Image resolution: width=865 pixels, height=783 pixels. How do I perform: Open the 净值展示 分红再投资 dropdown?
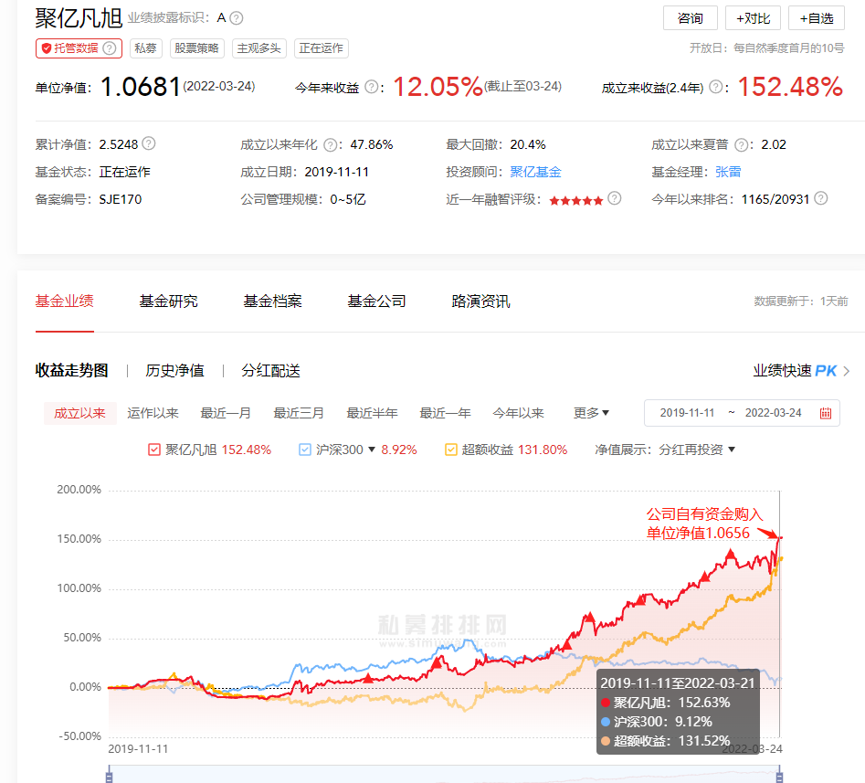pyautogui.click(x=697, y=450)
